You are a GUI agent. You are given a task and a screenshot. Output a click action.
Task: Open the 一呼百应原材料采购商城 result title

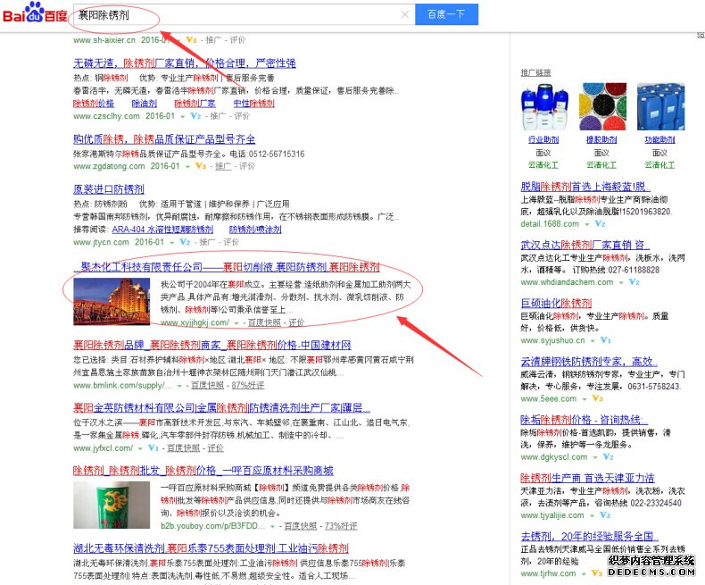point(203,471)
